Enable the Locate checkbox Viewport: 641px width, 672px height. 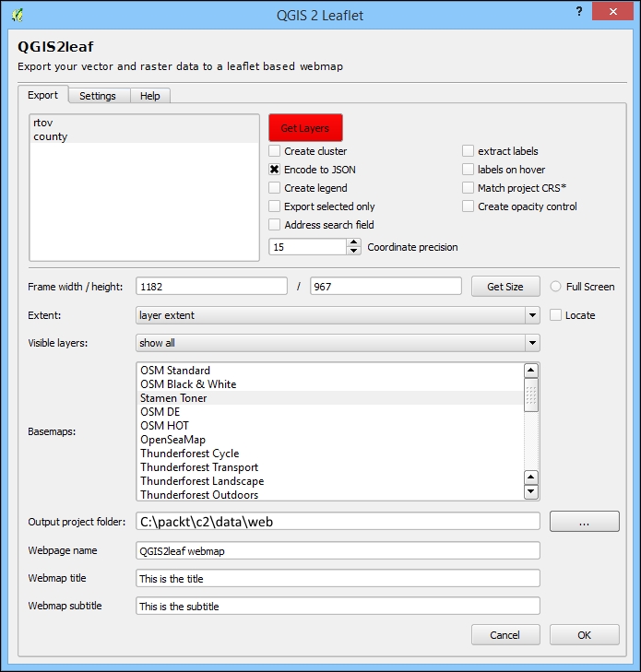pos(555,315)
